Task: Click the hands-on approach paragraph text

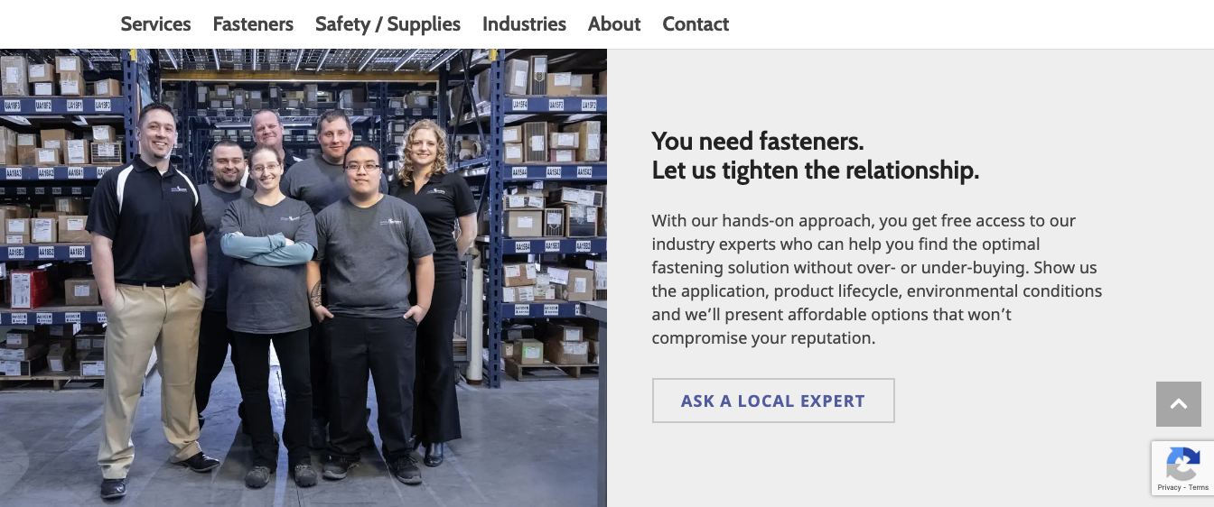Action: click(877, 280)
